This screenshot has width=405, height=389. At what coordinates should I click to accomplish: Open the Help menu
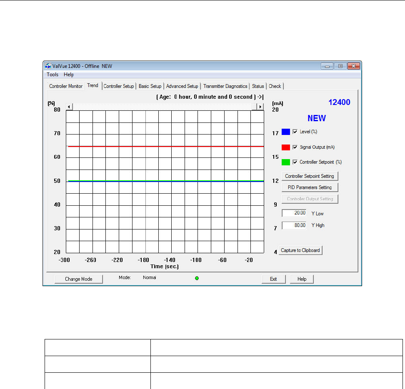[69, 74]
